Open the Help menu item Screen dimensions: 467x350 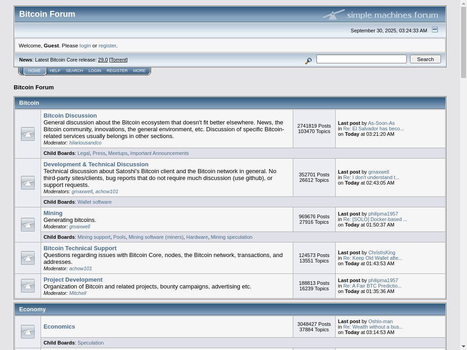click(55, 71)
